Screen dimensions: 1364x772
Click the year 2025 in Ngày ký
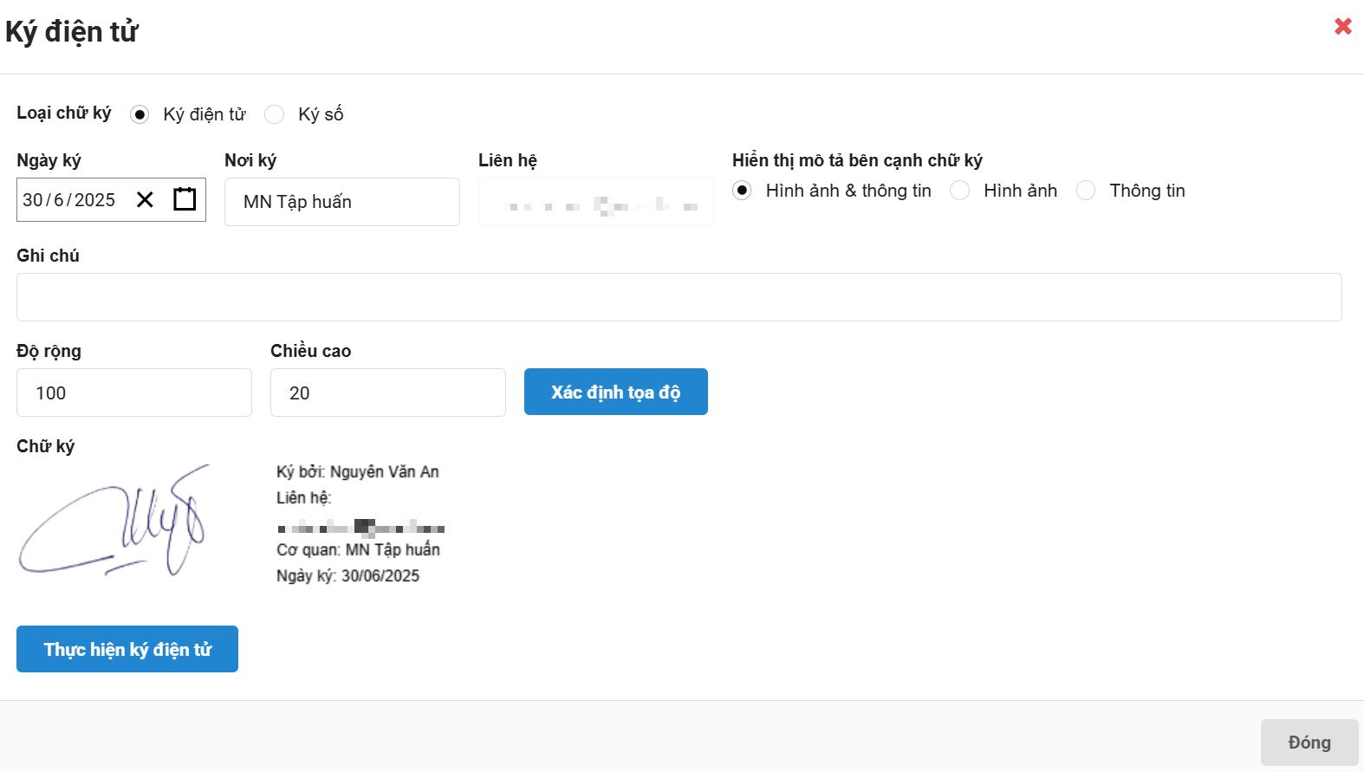click(94, 200)
